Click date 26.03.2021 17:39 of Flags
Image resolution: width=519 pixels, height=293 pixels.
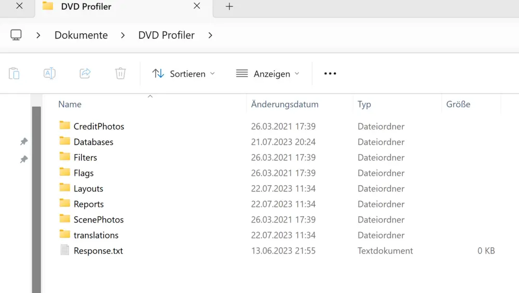coord(283,173)
